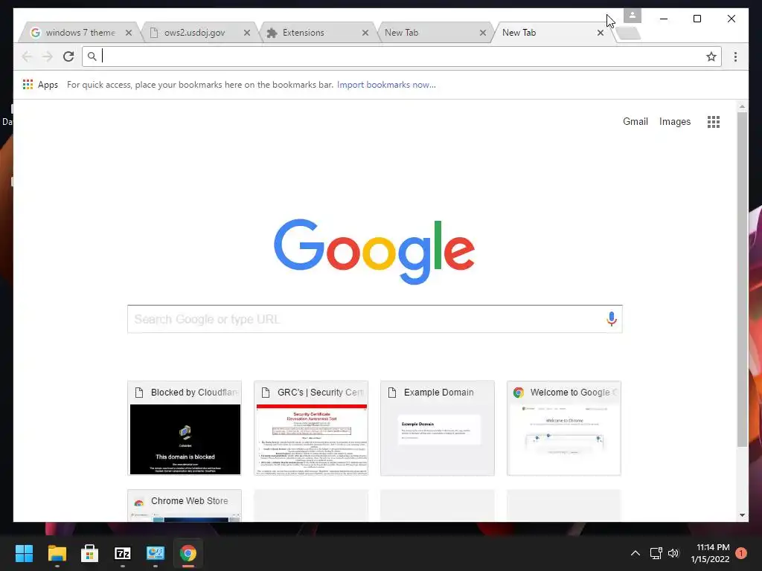Image resolution: width=762 pixels, height=571 pixels.
Task: Open volume control in system tray
Action: click(x=673, y=553)
